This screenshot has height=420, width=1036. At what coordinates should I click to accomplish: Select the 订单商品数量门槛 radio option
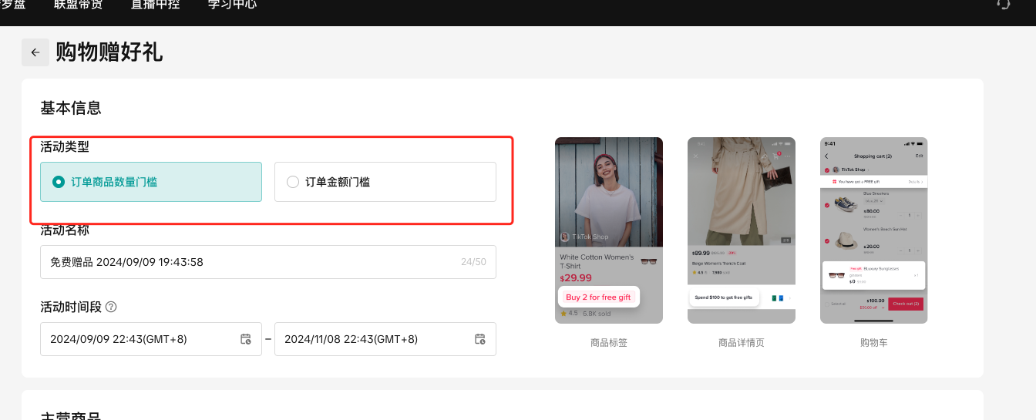[x=58, y=182]
